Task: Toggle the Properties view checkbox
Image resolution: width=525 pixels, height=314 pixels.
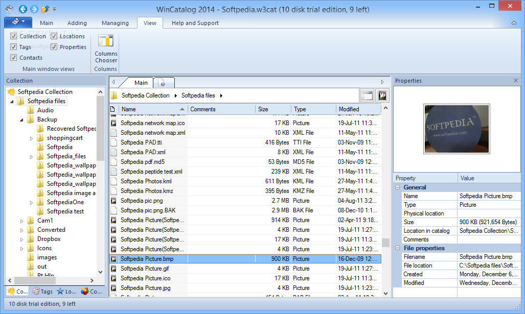Action: pos(54,46)
